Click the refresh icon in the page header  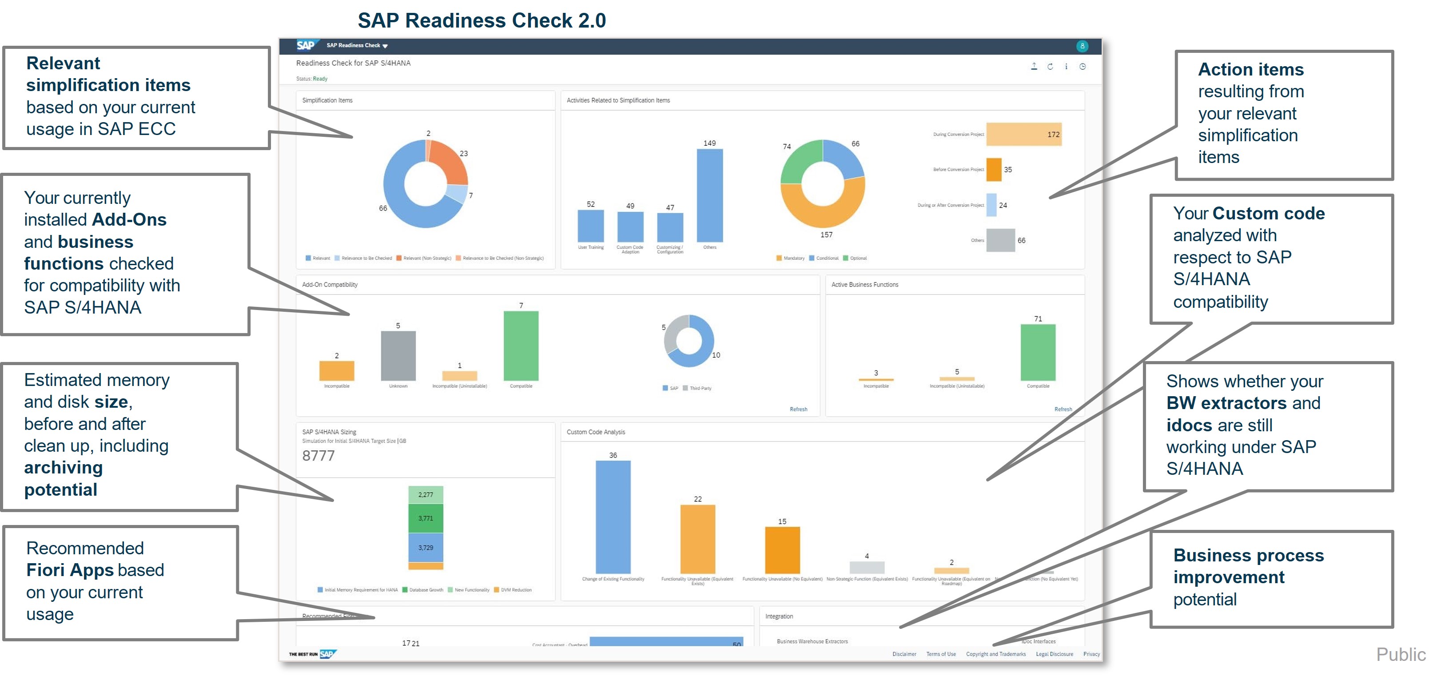pos(1050,67)
